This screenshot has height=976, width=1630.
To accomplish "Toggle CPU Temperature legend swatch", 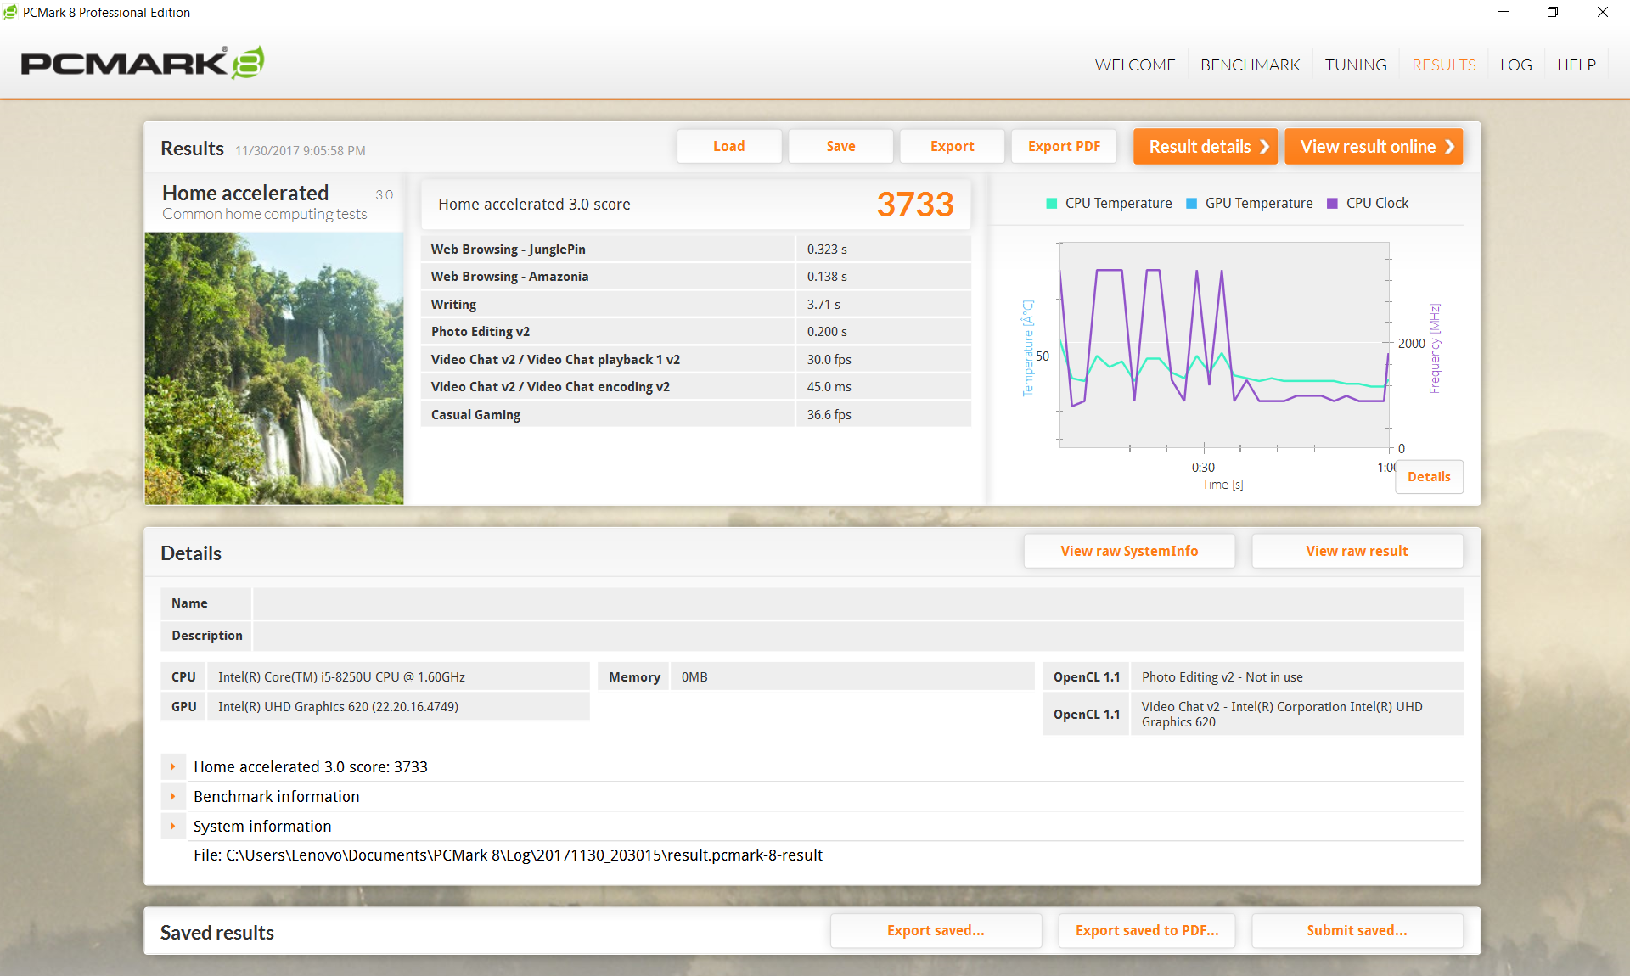I will (x=1051, y=204).
